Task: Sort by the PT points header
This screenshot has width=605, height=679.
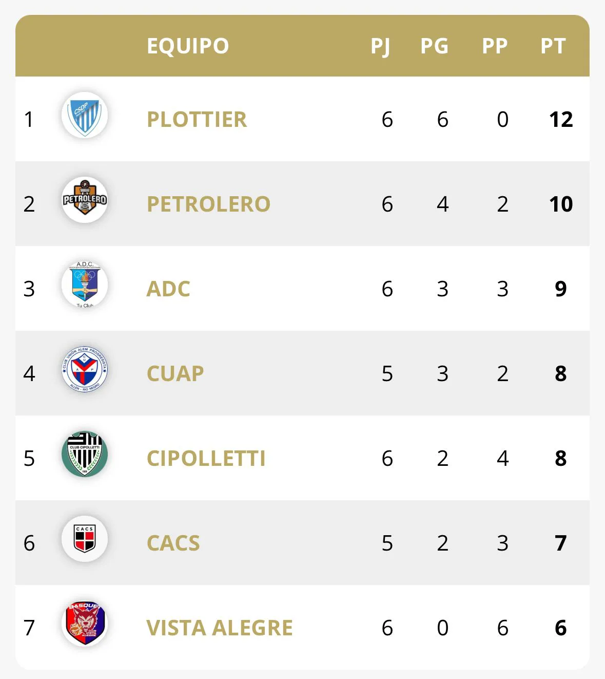Action: (x=553, y=46)
